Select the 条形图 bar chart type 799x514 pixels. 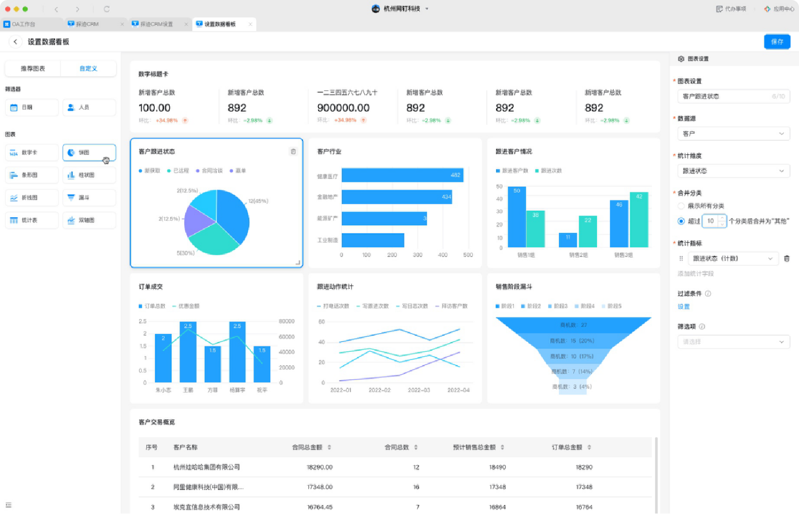[32, 175]
